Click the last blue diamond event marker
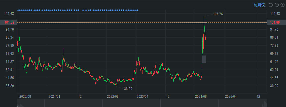286x107 pixels. tap(138, 10)
